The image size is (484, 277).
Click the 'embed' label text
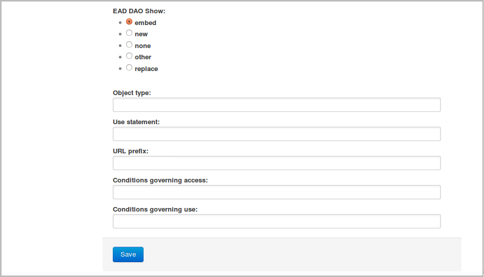pos(146,23)
